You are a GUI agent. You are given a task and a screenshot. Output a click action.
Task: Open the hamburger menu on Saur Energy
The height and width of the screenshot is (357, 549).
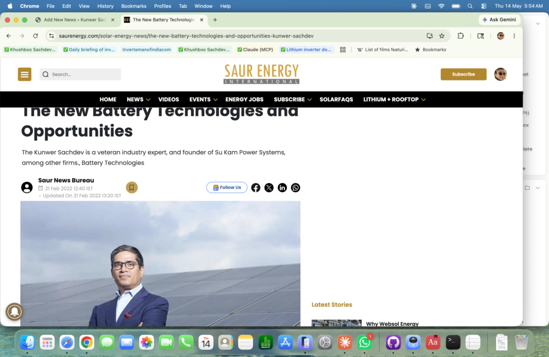point(25,74)
